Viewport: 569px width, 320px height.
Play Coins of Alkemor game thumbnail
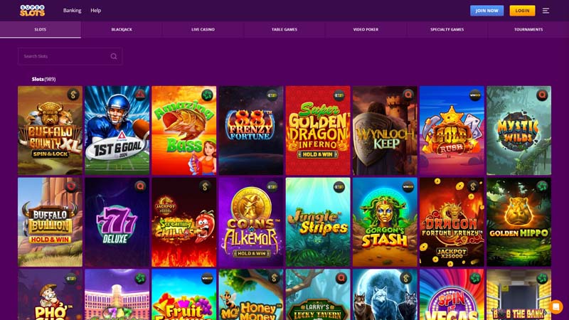(251, 222)
